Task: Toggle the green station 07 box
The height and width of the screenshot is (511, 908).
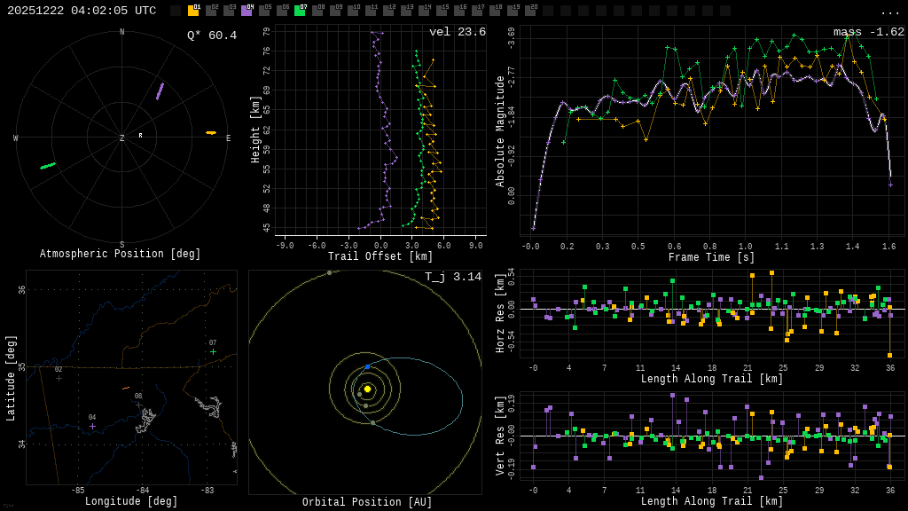Action: point(300,11)
